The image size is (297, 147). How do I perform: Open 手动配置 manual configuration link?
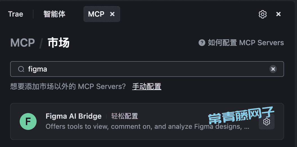(147, 86)
